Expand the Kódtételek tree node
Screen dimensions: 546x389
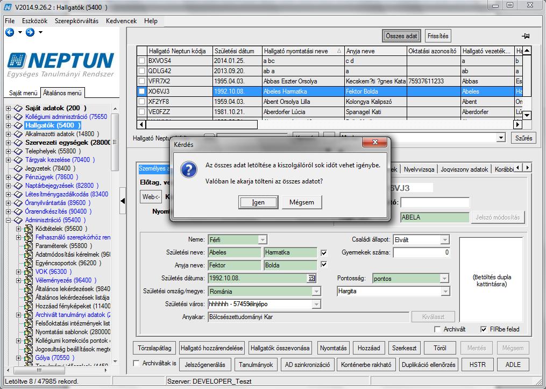pyautogui.click(x=19, y=229)
